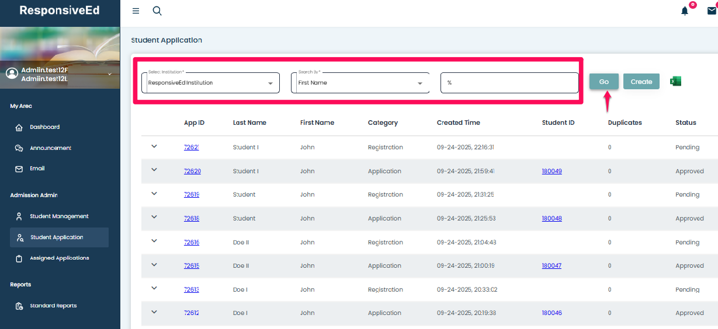Click the Email sidebar icon
The height and width of the screenshot is (329, 718).
pos(19,169)
